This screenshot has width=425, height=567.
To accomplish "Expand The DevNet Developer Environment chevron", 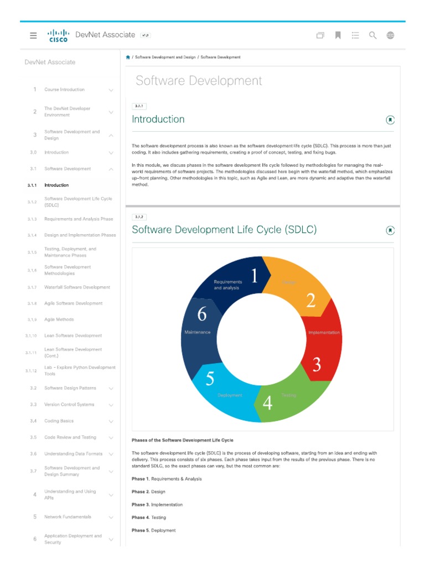I will 111,112.
